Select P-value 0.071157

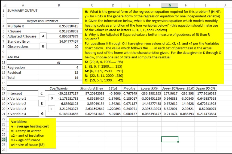click(x=130, y=104)
